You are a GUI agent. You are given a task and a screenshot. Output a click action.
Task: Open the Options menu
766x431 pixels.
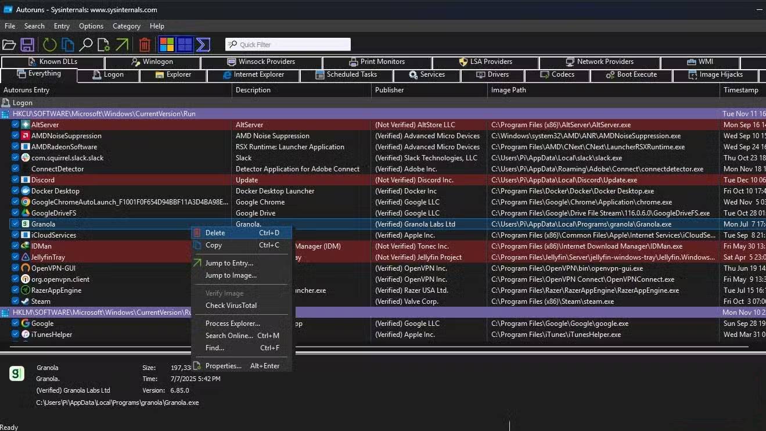pyautogui.click(x=91, y=26)
